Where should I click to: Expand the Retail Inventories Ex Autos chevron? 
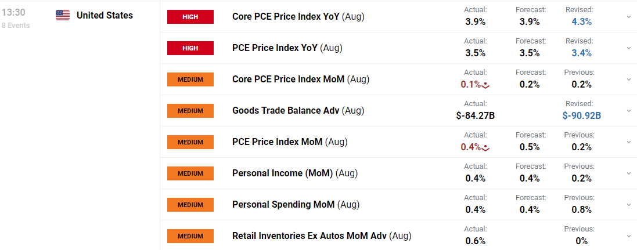(628, 236)
